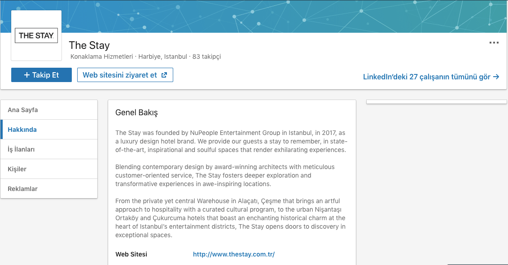Open the Reklamlar tab

49,189
